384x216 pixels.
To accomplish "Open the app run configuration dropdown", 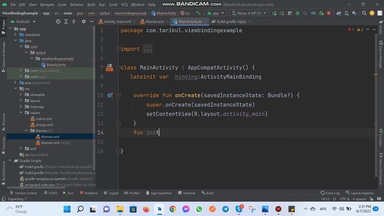I will 215,13.
